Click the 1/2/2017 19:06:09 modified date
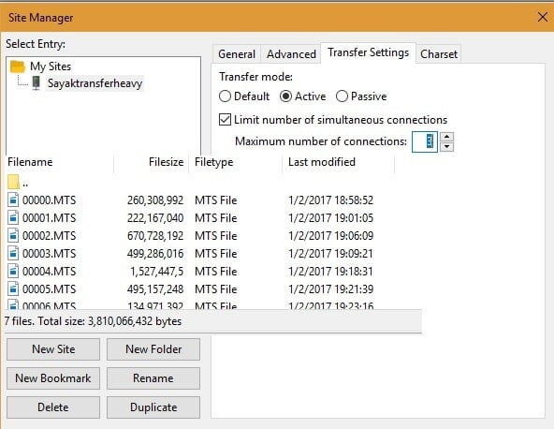 point(330,236)
